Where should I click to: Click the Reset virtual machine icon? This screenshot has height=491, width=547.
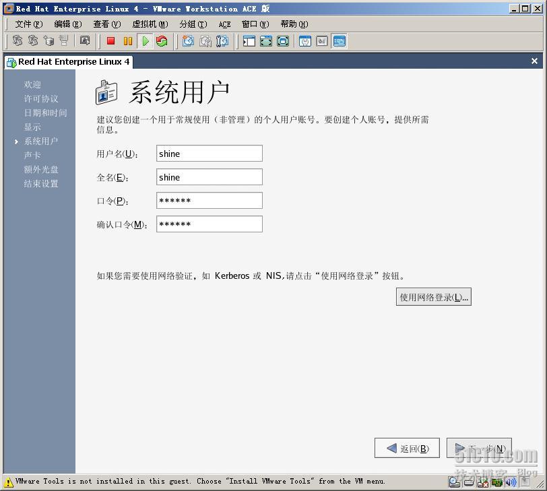(x=162, y=41)
